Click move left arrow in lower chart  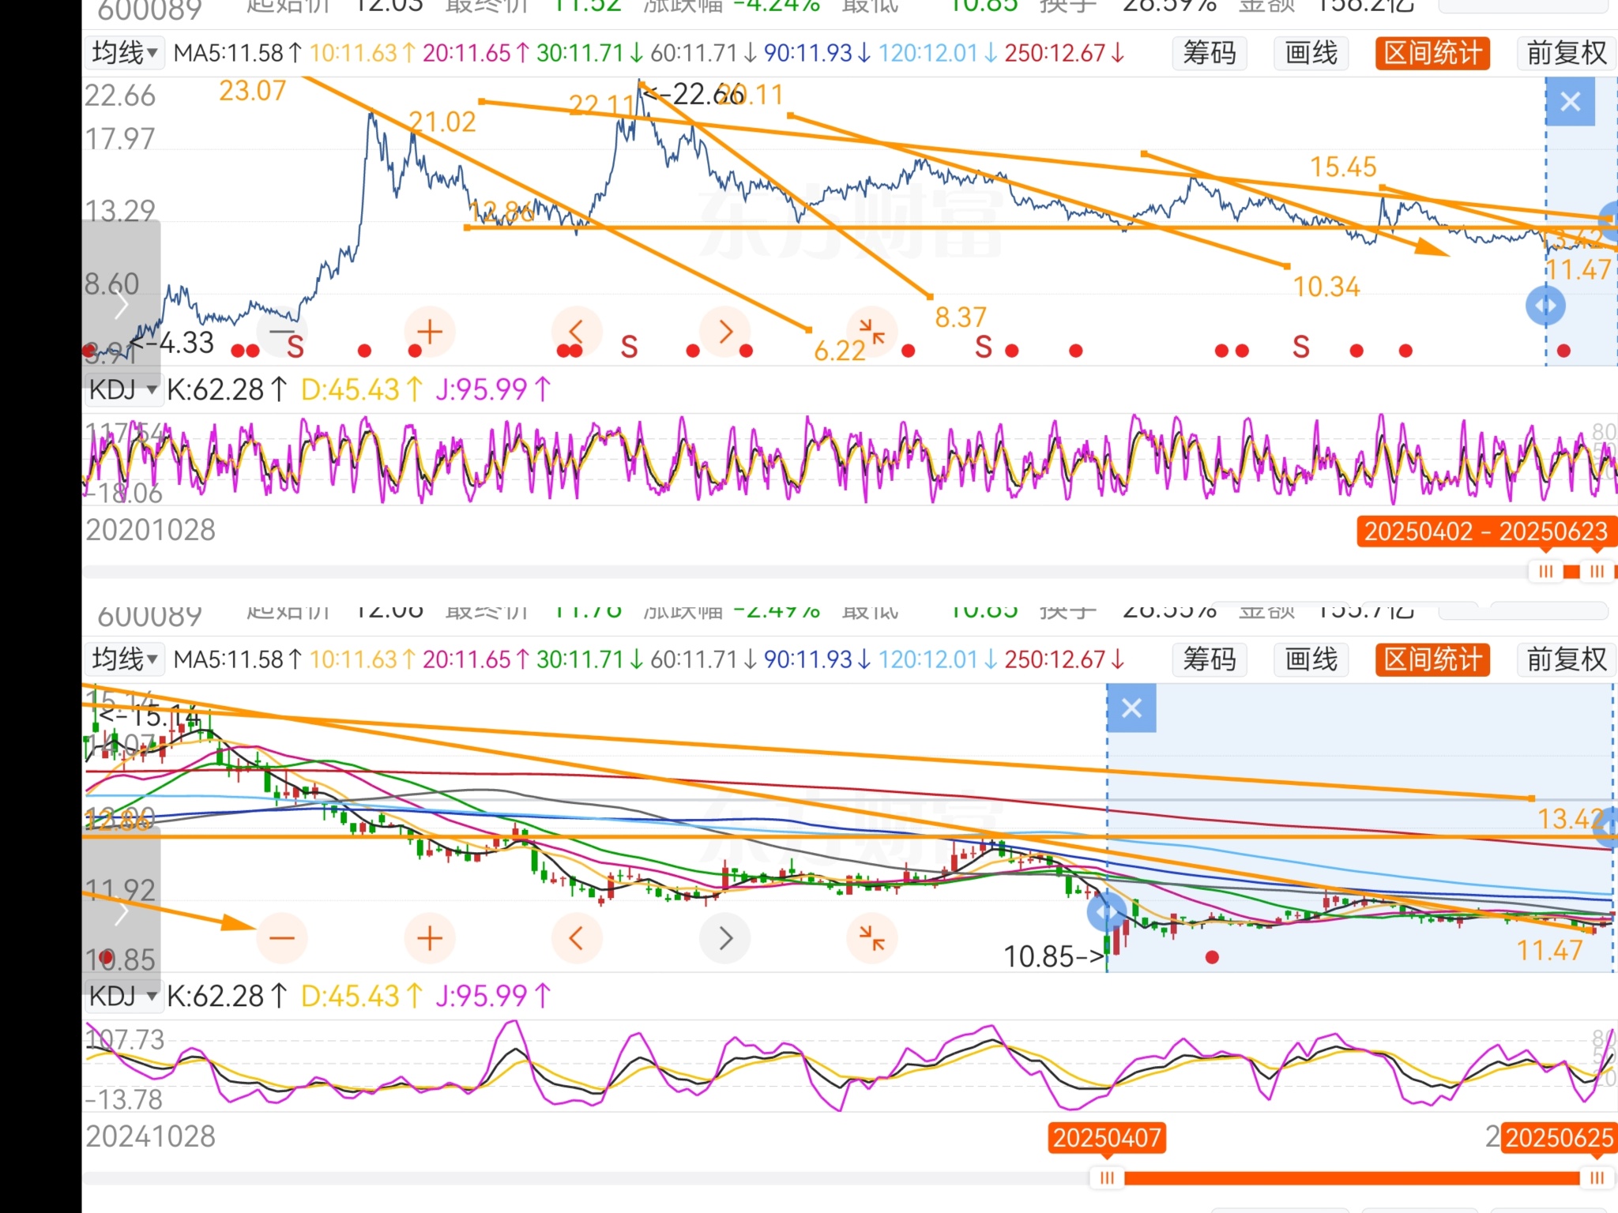tap(576, 938)
